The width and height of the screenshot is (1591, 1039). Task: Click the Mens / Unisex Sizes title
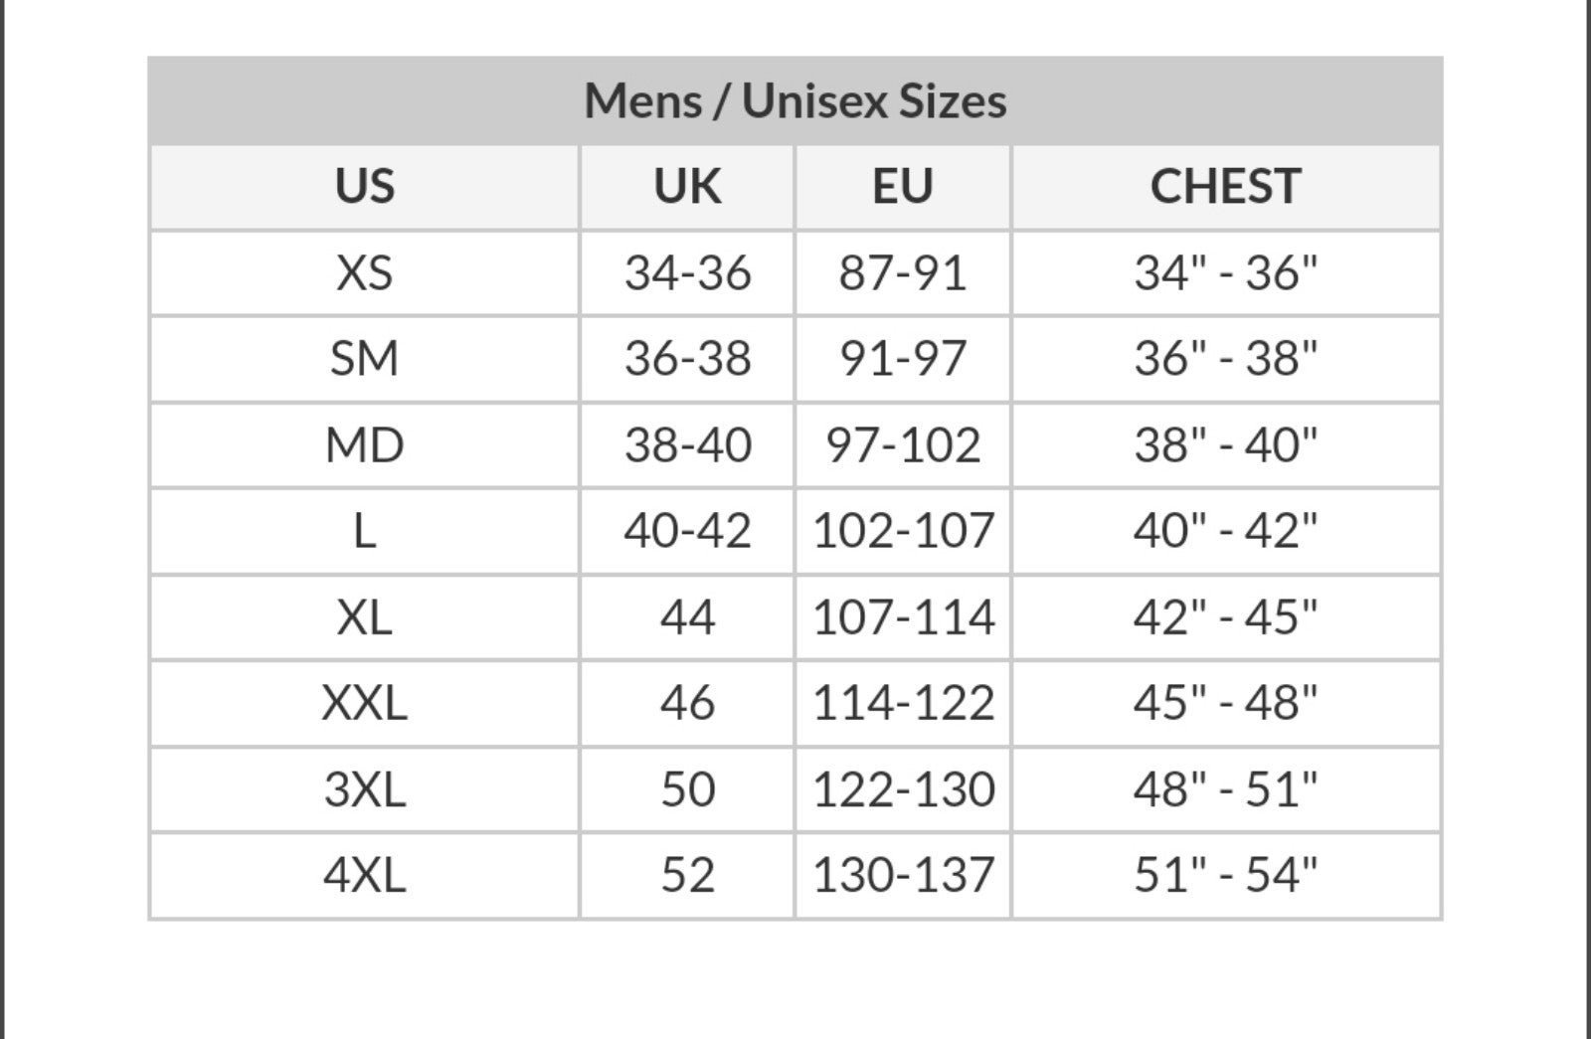click(x=795, y=101)
